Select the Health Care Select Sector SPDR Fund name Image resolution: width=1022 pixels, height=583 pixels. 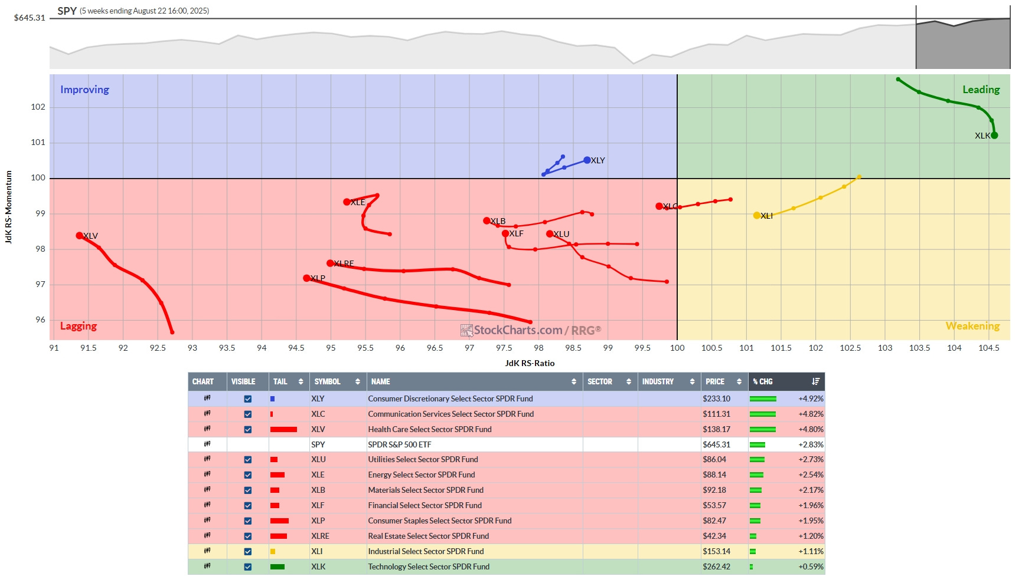pyautogui.click(x=430, y=430)
